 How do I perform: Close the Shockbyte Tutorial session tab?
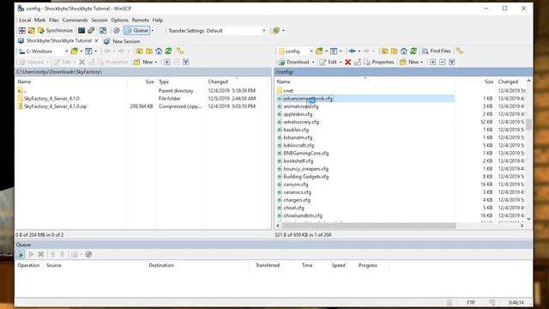pos(96,41)
